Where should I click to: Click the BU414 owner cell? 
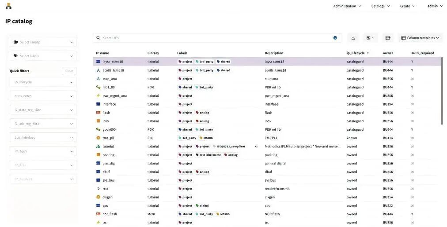(388, 138)
